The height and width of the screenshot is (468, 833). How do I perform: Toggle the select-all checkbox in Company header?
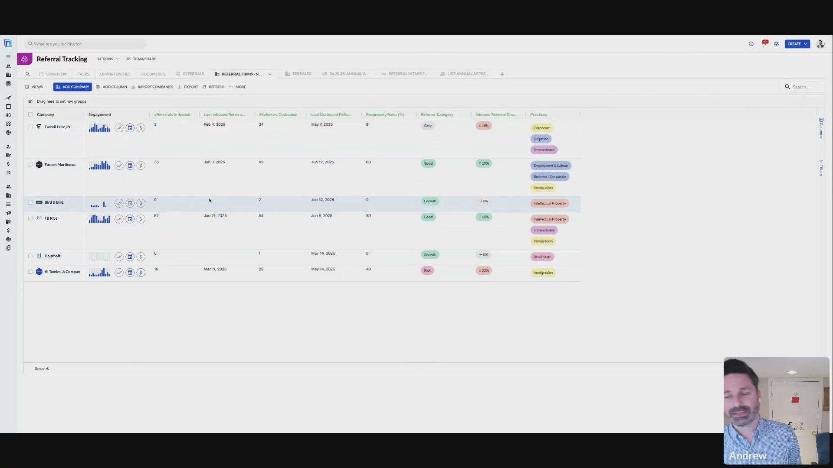coord(30,114)
